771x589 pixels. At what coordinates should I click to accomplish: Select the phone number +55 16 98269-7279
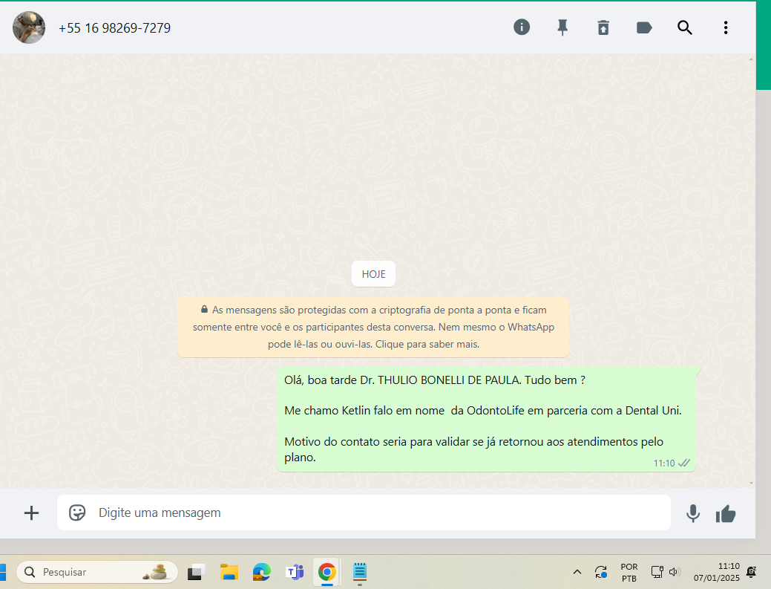coord(114,28)
